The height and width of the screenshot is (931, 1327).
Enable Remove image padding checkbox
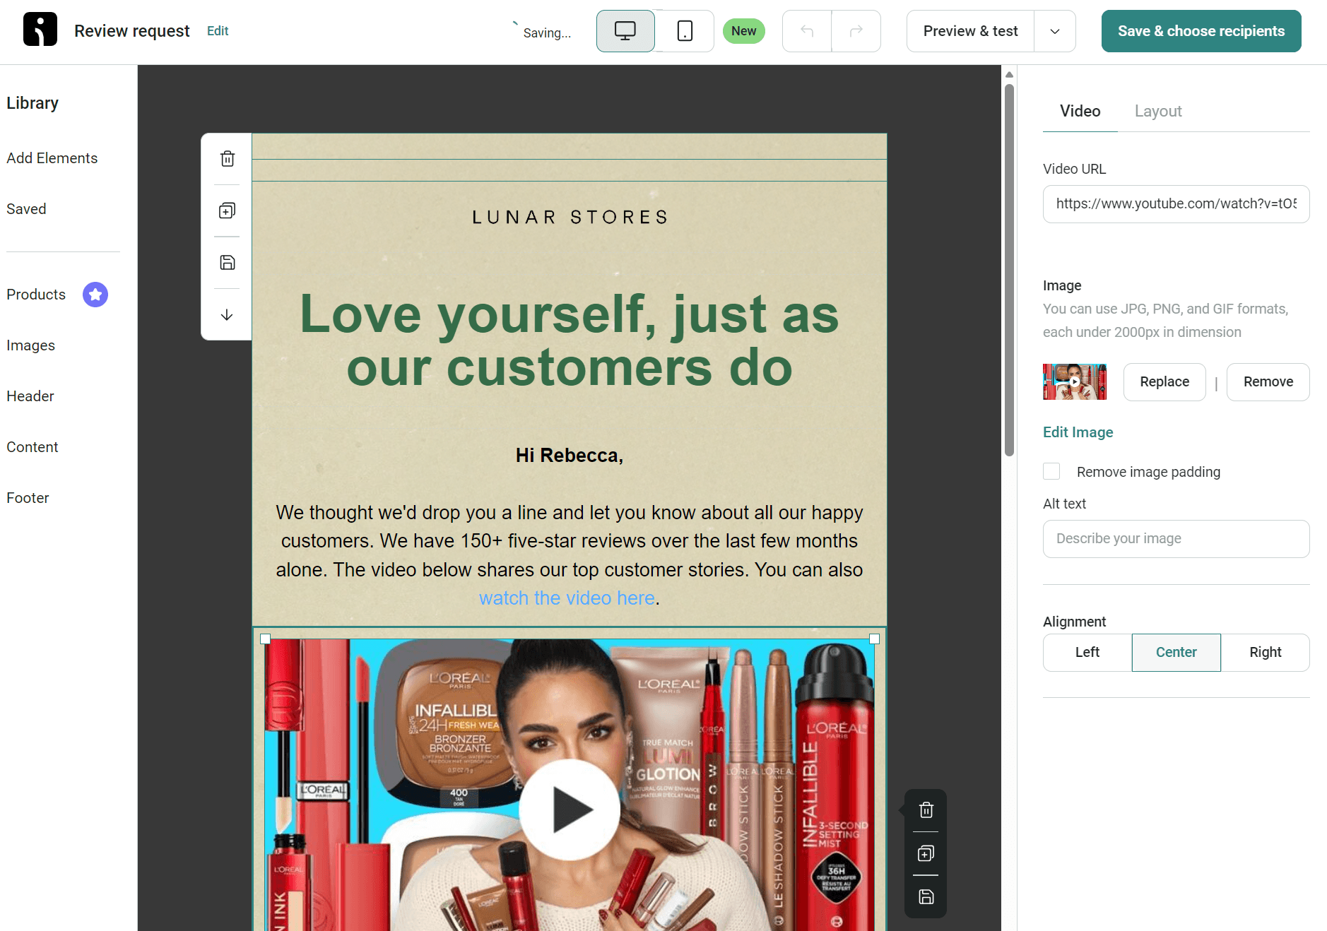point(1051,471)
